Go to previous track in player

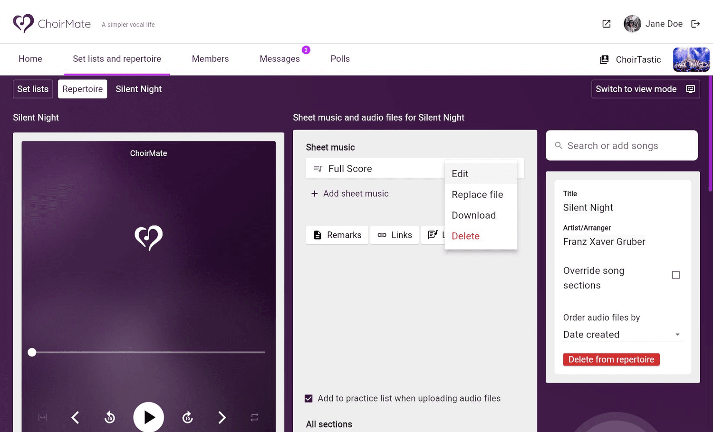tap(75, 417)
